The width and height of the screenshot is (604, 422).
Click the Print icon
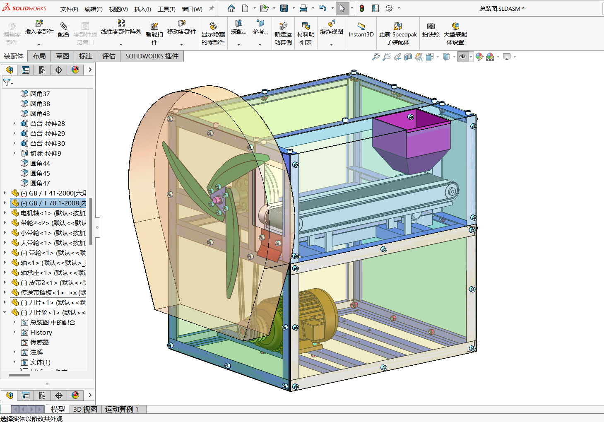pyautogui.click(x=303, y=8)
